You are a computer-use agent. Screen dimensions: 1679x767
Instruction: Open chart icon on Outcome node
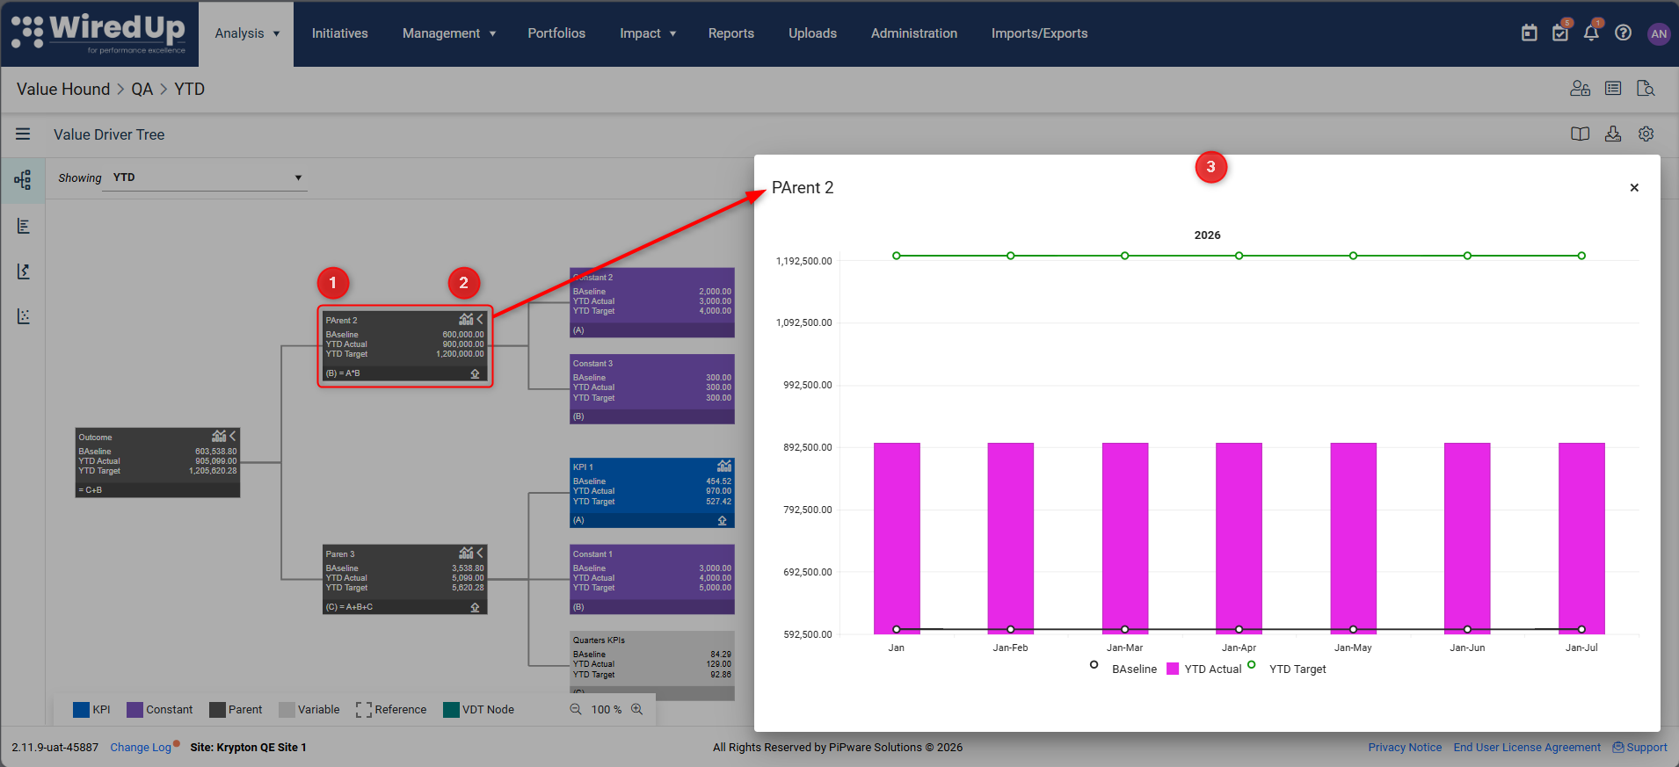pos(219,437)
